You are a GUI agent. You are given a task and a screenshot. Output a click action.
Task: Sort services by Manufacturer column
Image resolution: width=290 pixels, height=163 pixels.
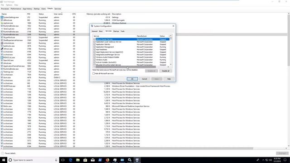pos(148,36)
